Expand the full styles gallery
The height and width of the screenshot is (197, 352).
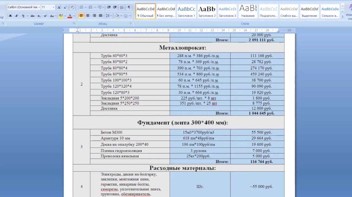coord(343,17)
